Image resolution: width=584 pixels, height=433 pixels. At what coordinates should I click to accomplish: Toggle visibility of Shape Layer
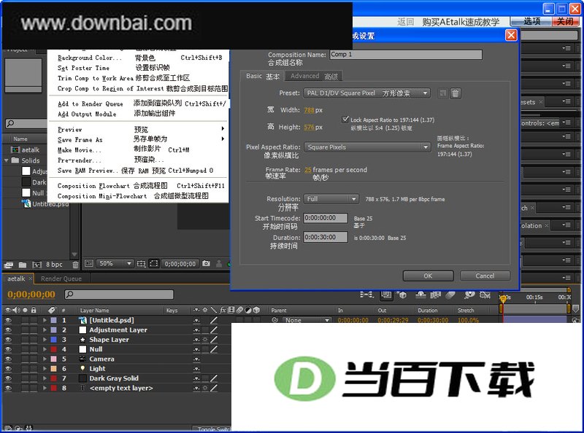coord(8,340)
